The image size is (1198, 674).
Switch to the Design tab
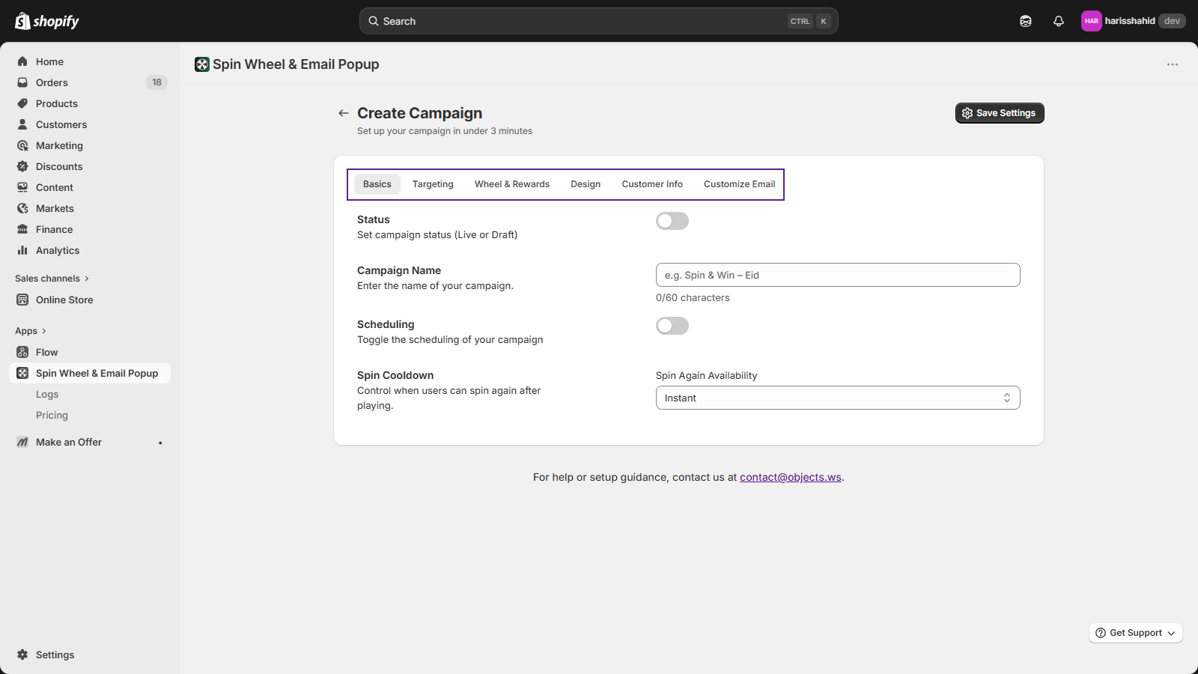(x=586, y=184)
